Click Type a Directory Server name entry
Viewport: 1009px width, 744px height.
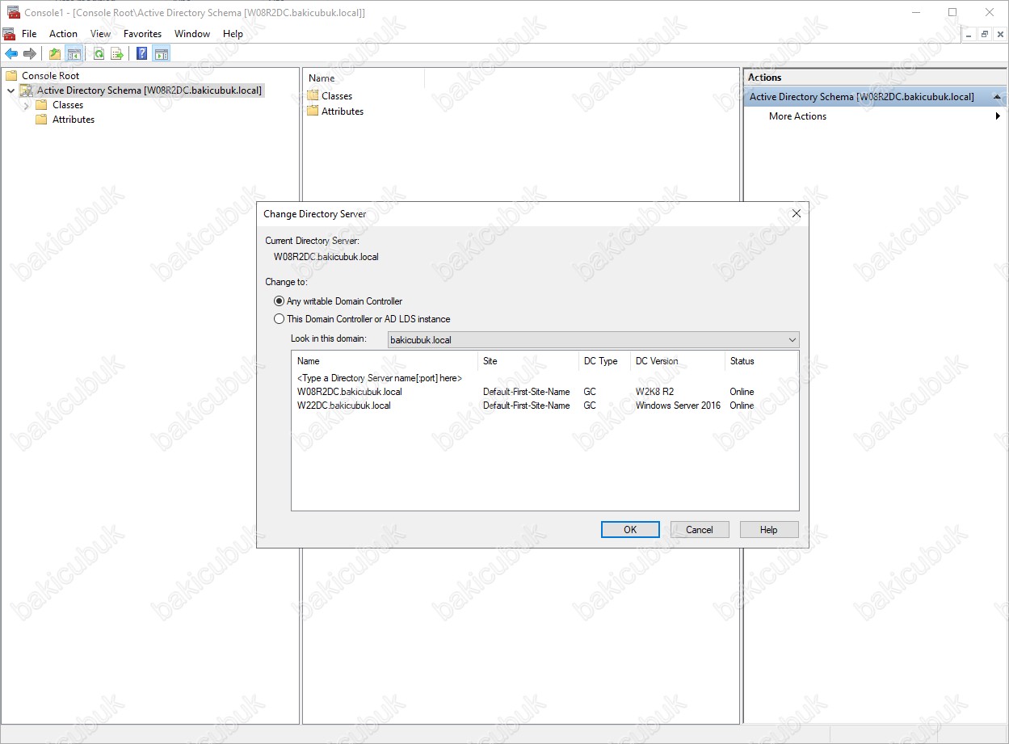coord(380,378)
